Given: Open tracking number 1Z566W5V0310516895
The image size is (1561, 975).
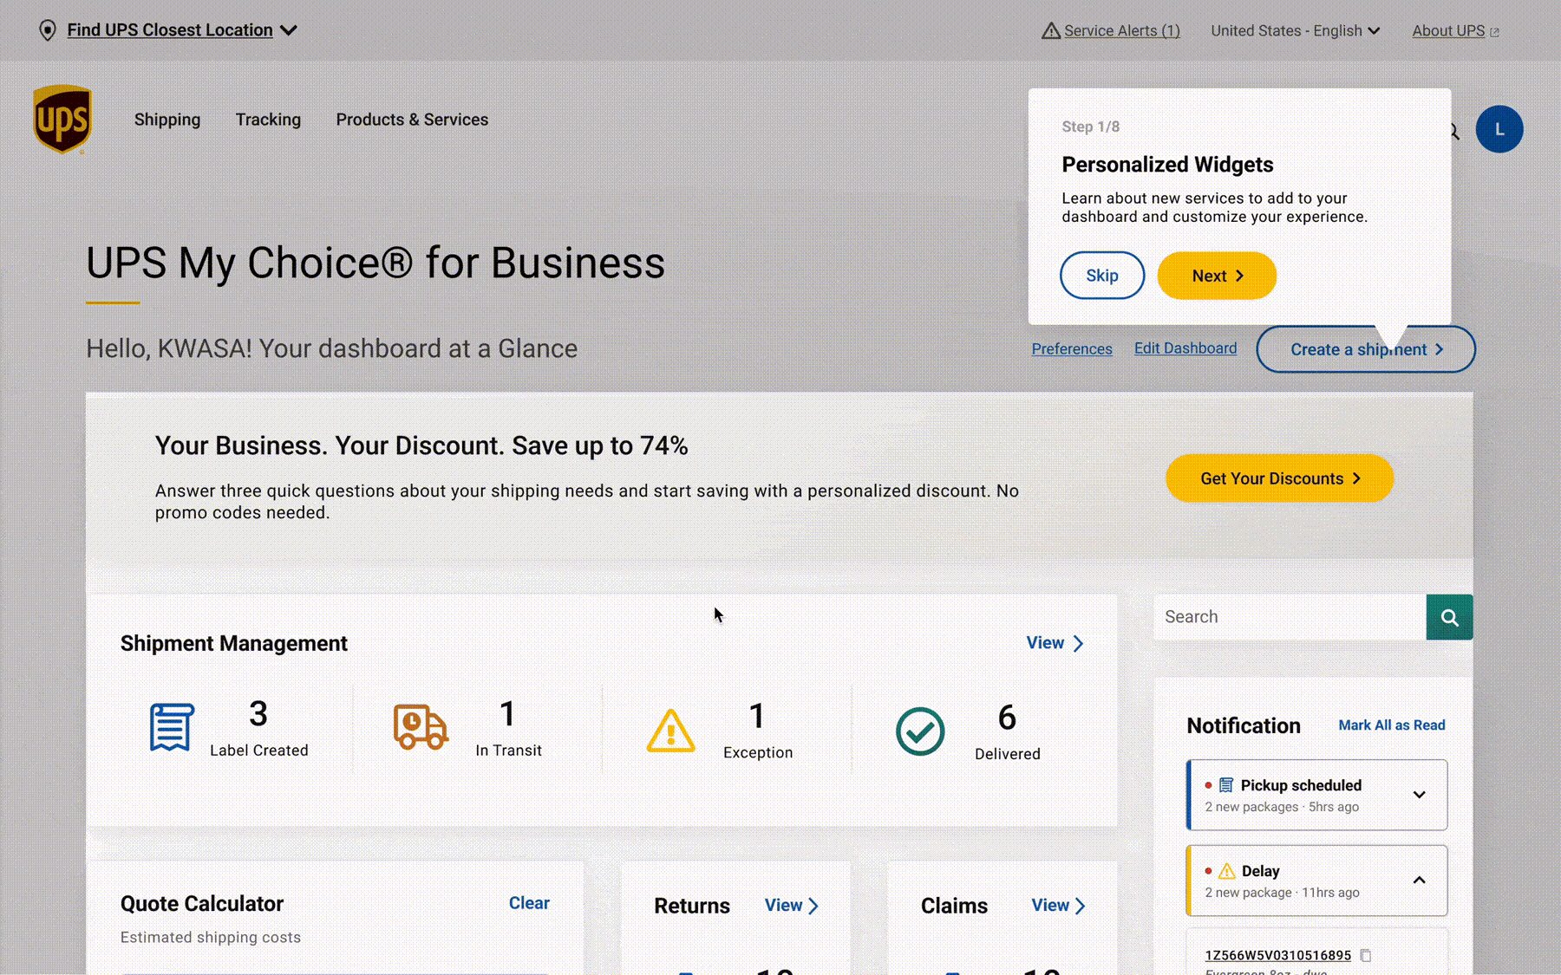Looking at the screenshot, I should 1277,955.
